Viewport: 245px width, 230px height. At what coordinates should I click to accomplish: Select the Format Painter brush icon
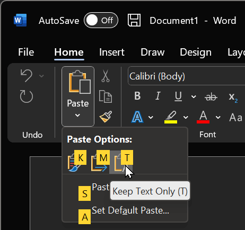click(106, 117)
